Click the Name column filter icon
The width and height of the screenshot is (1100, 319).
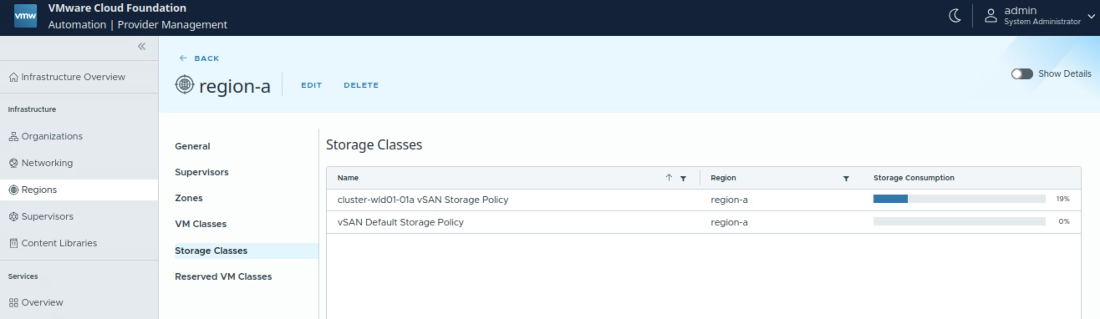click(683, 178)
